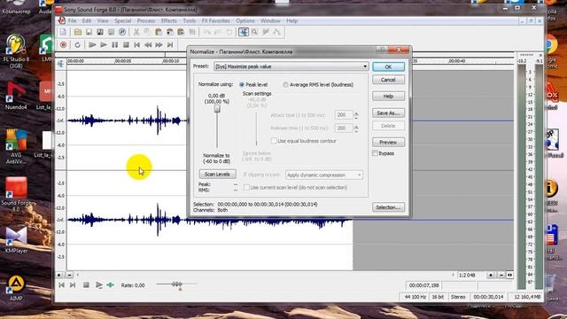567x319 pixels.
Task: Select Average RMS level (loudness) option
Action: [285, 85]
